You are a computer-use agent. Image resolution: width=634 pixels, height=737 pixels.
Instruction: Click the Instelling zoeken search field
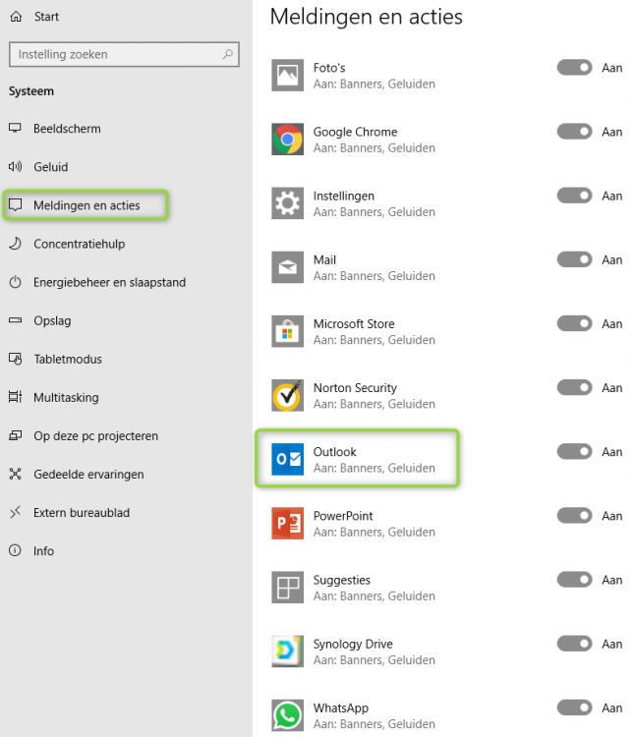116,55
